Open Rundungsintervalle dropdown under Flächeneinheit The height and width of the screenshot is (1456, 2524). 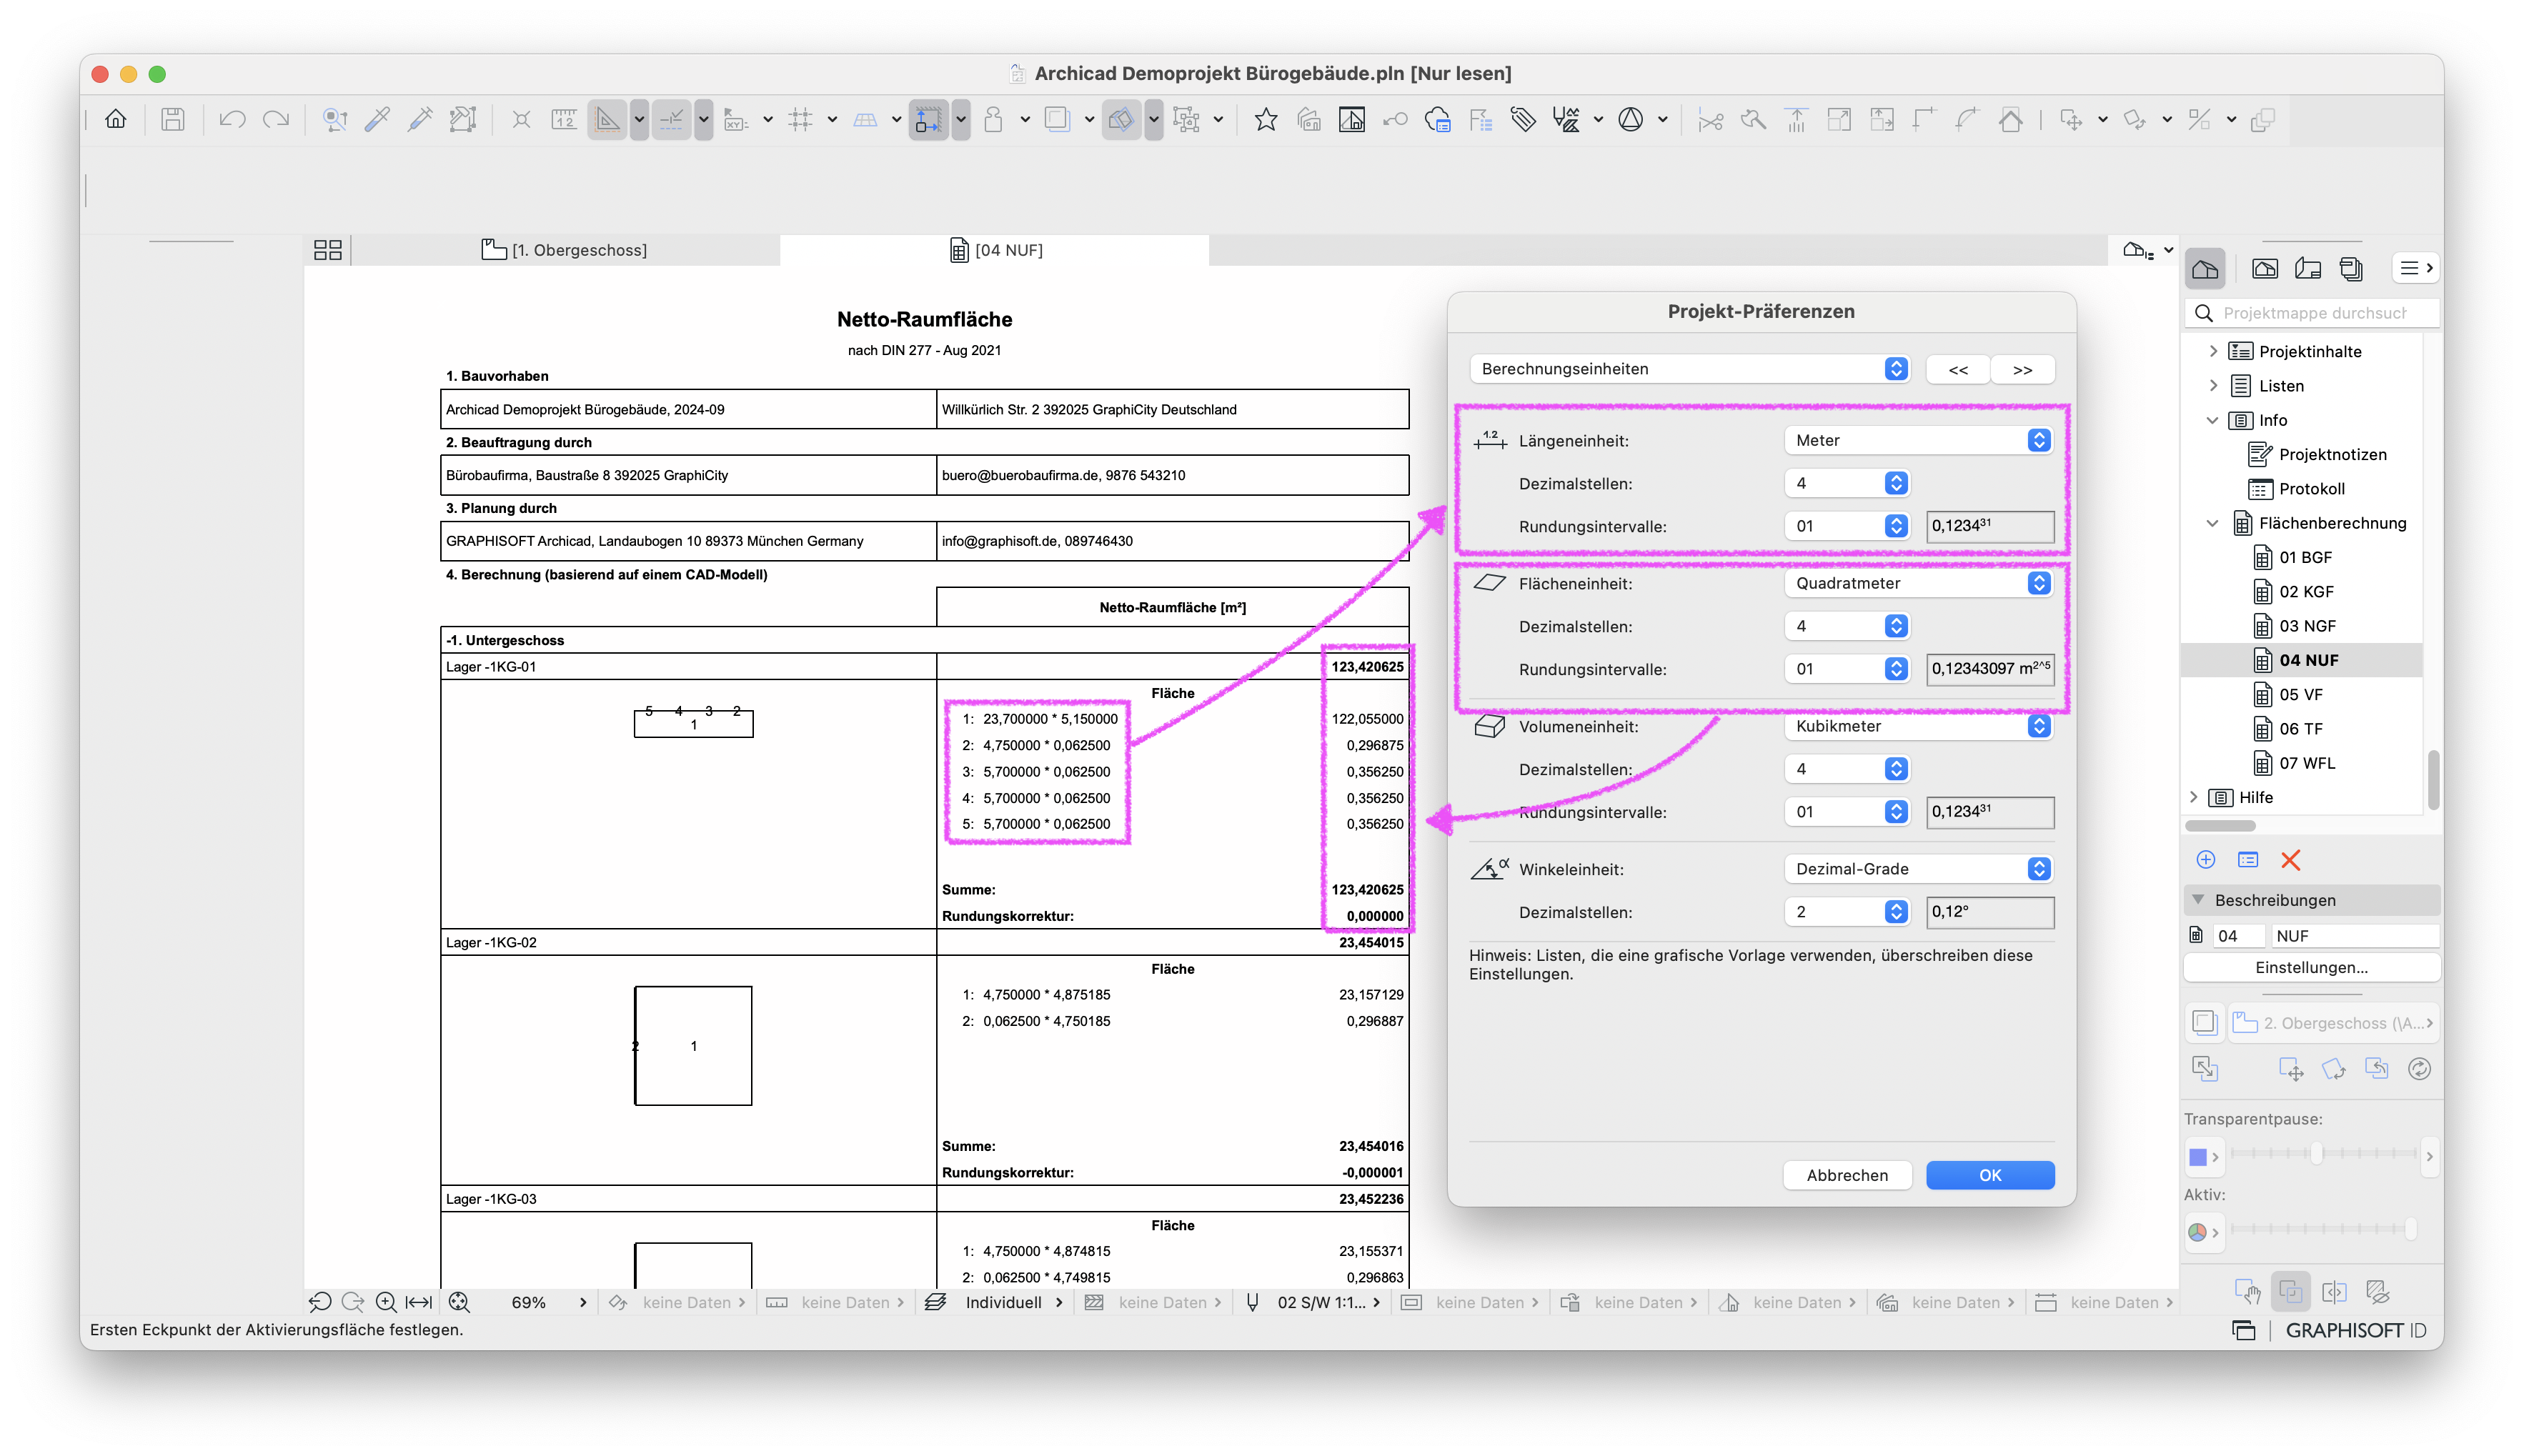[1847, 669]
